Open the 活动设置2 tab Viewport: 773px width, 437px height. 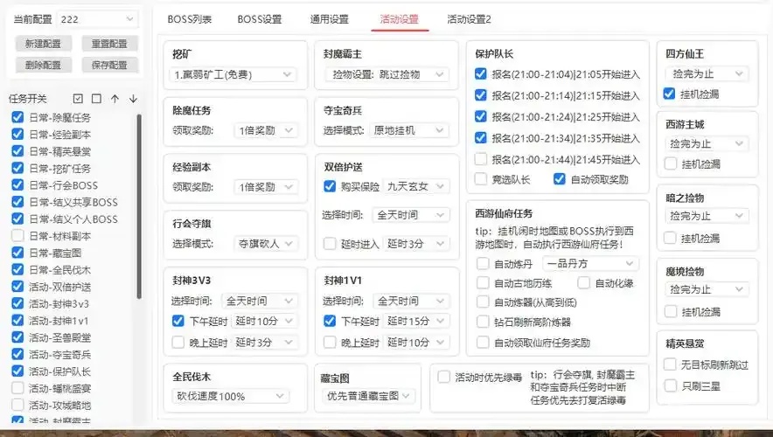coord(469,19)
